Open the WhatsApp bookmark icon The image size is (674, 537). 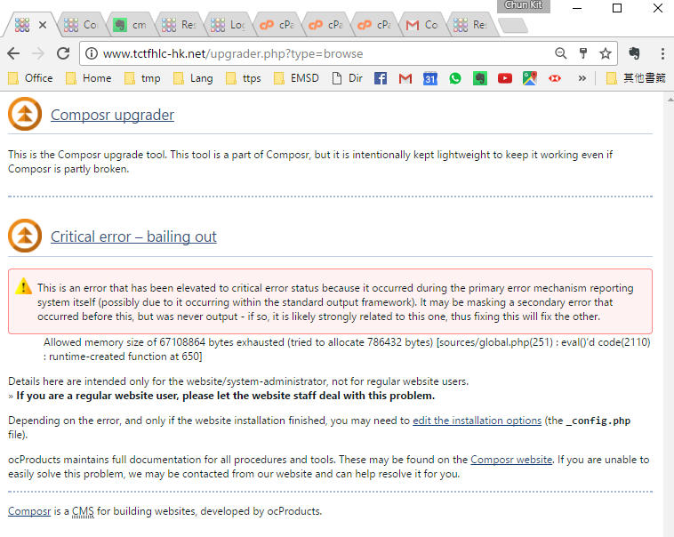coord(455,78)
